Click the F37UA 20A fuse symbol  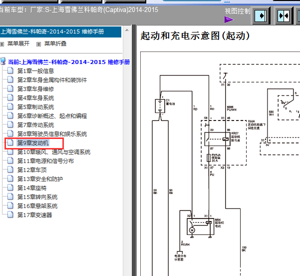(209, 158)
